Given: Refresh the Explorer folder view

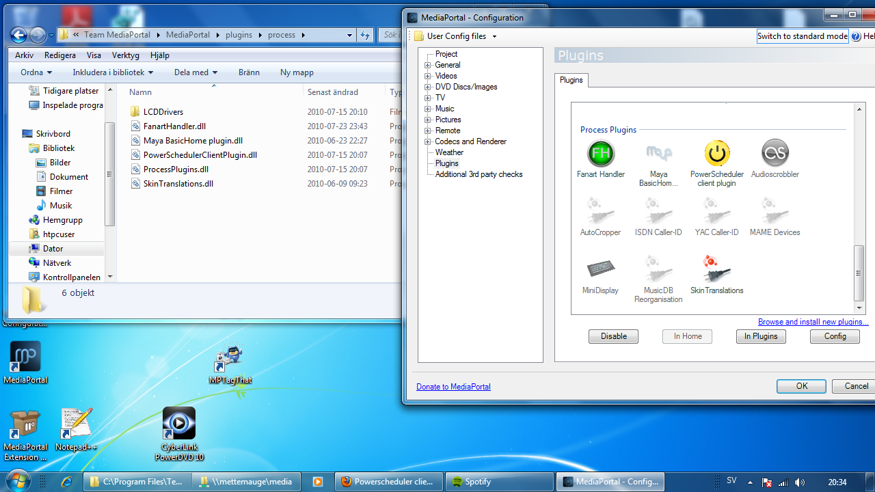Looking at the screenshot, I should click(x=365, y=35).
